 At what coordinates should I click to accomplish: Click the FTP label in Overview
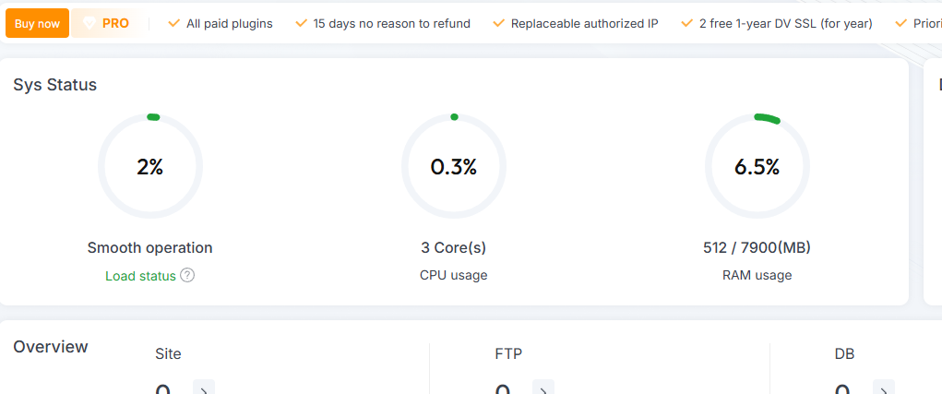[509, 353]
